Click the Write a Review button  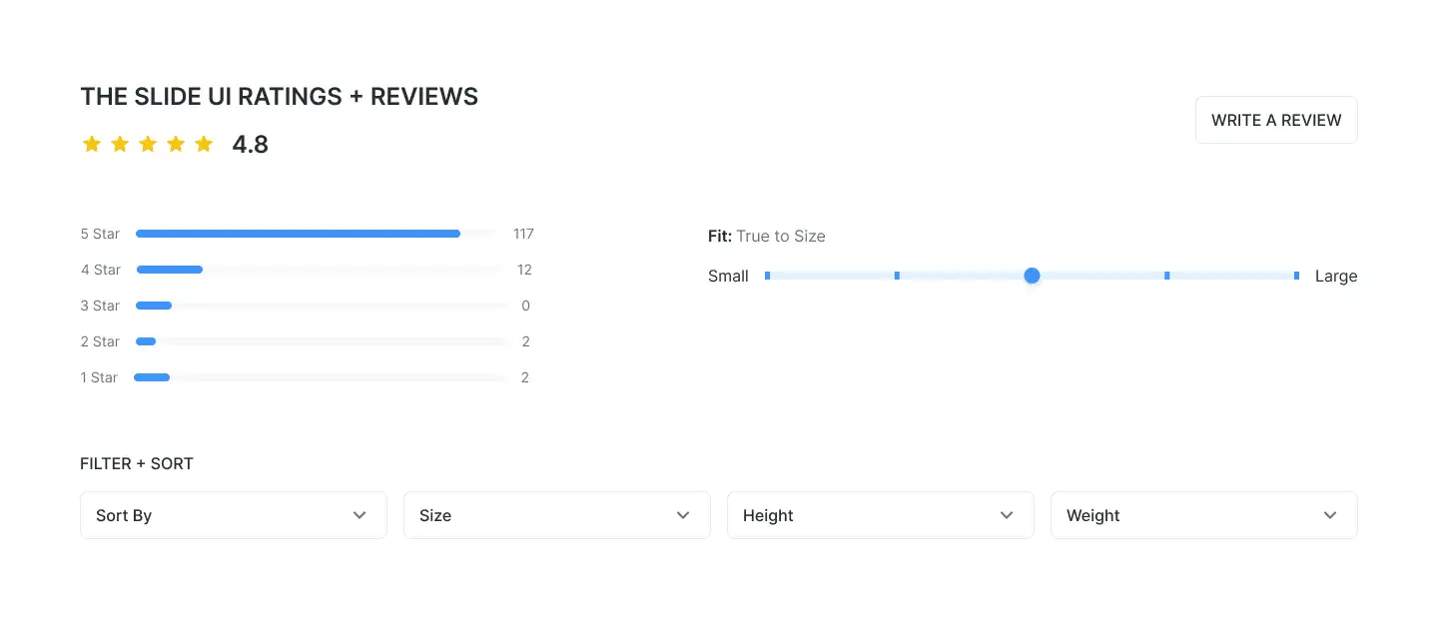pos(1276,120)
